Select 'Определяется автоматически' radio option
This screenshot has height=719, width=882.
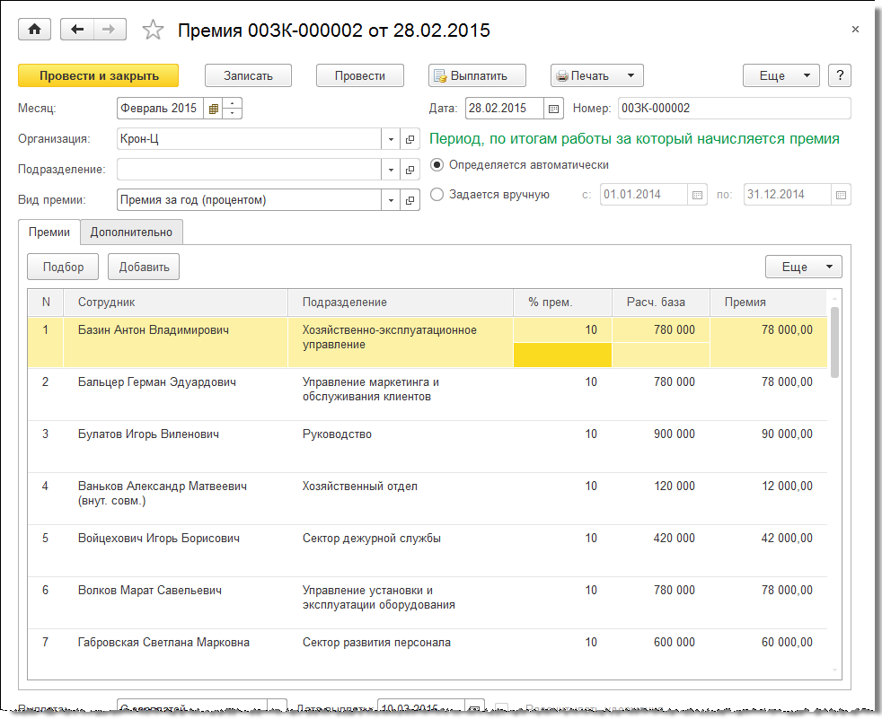(437, 165)
